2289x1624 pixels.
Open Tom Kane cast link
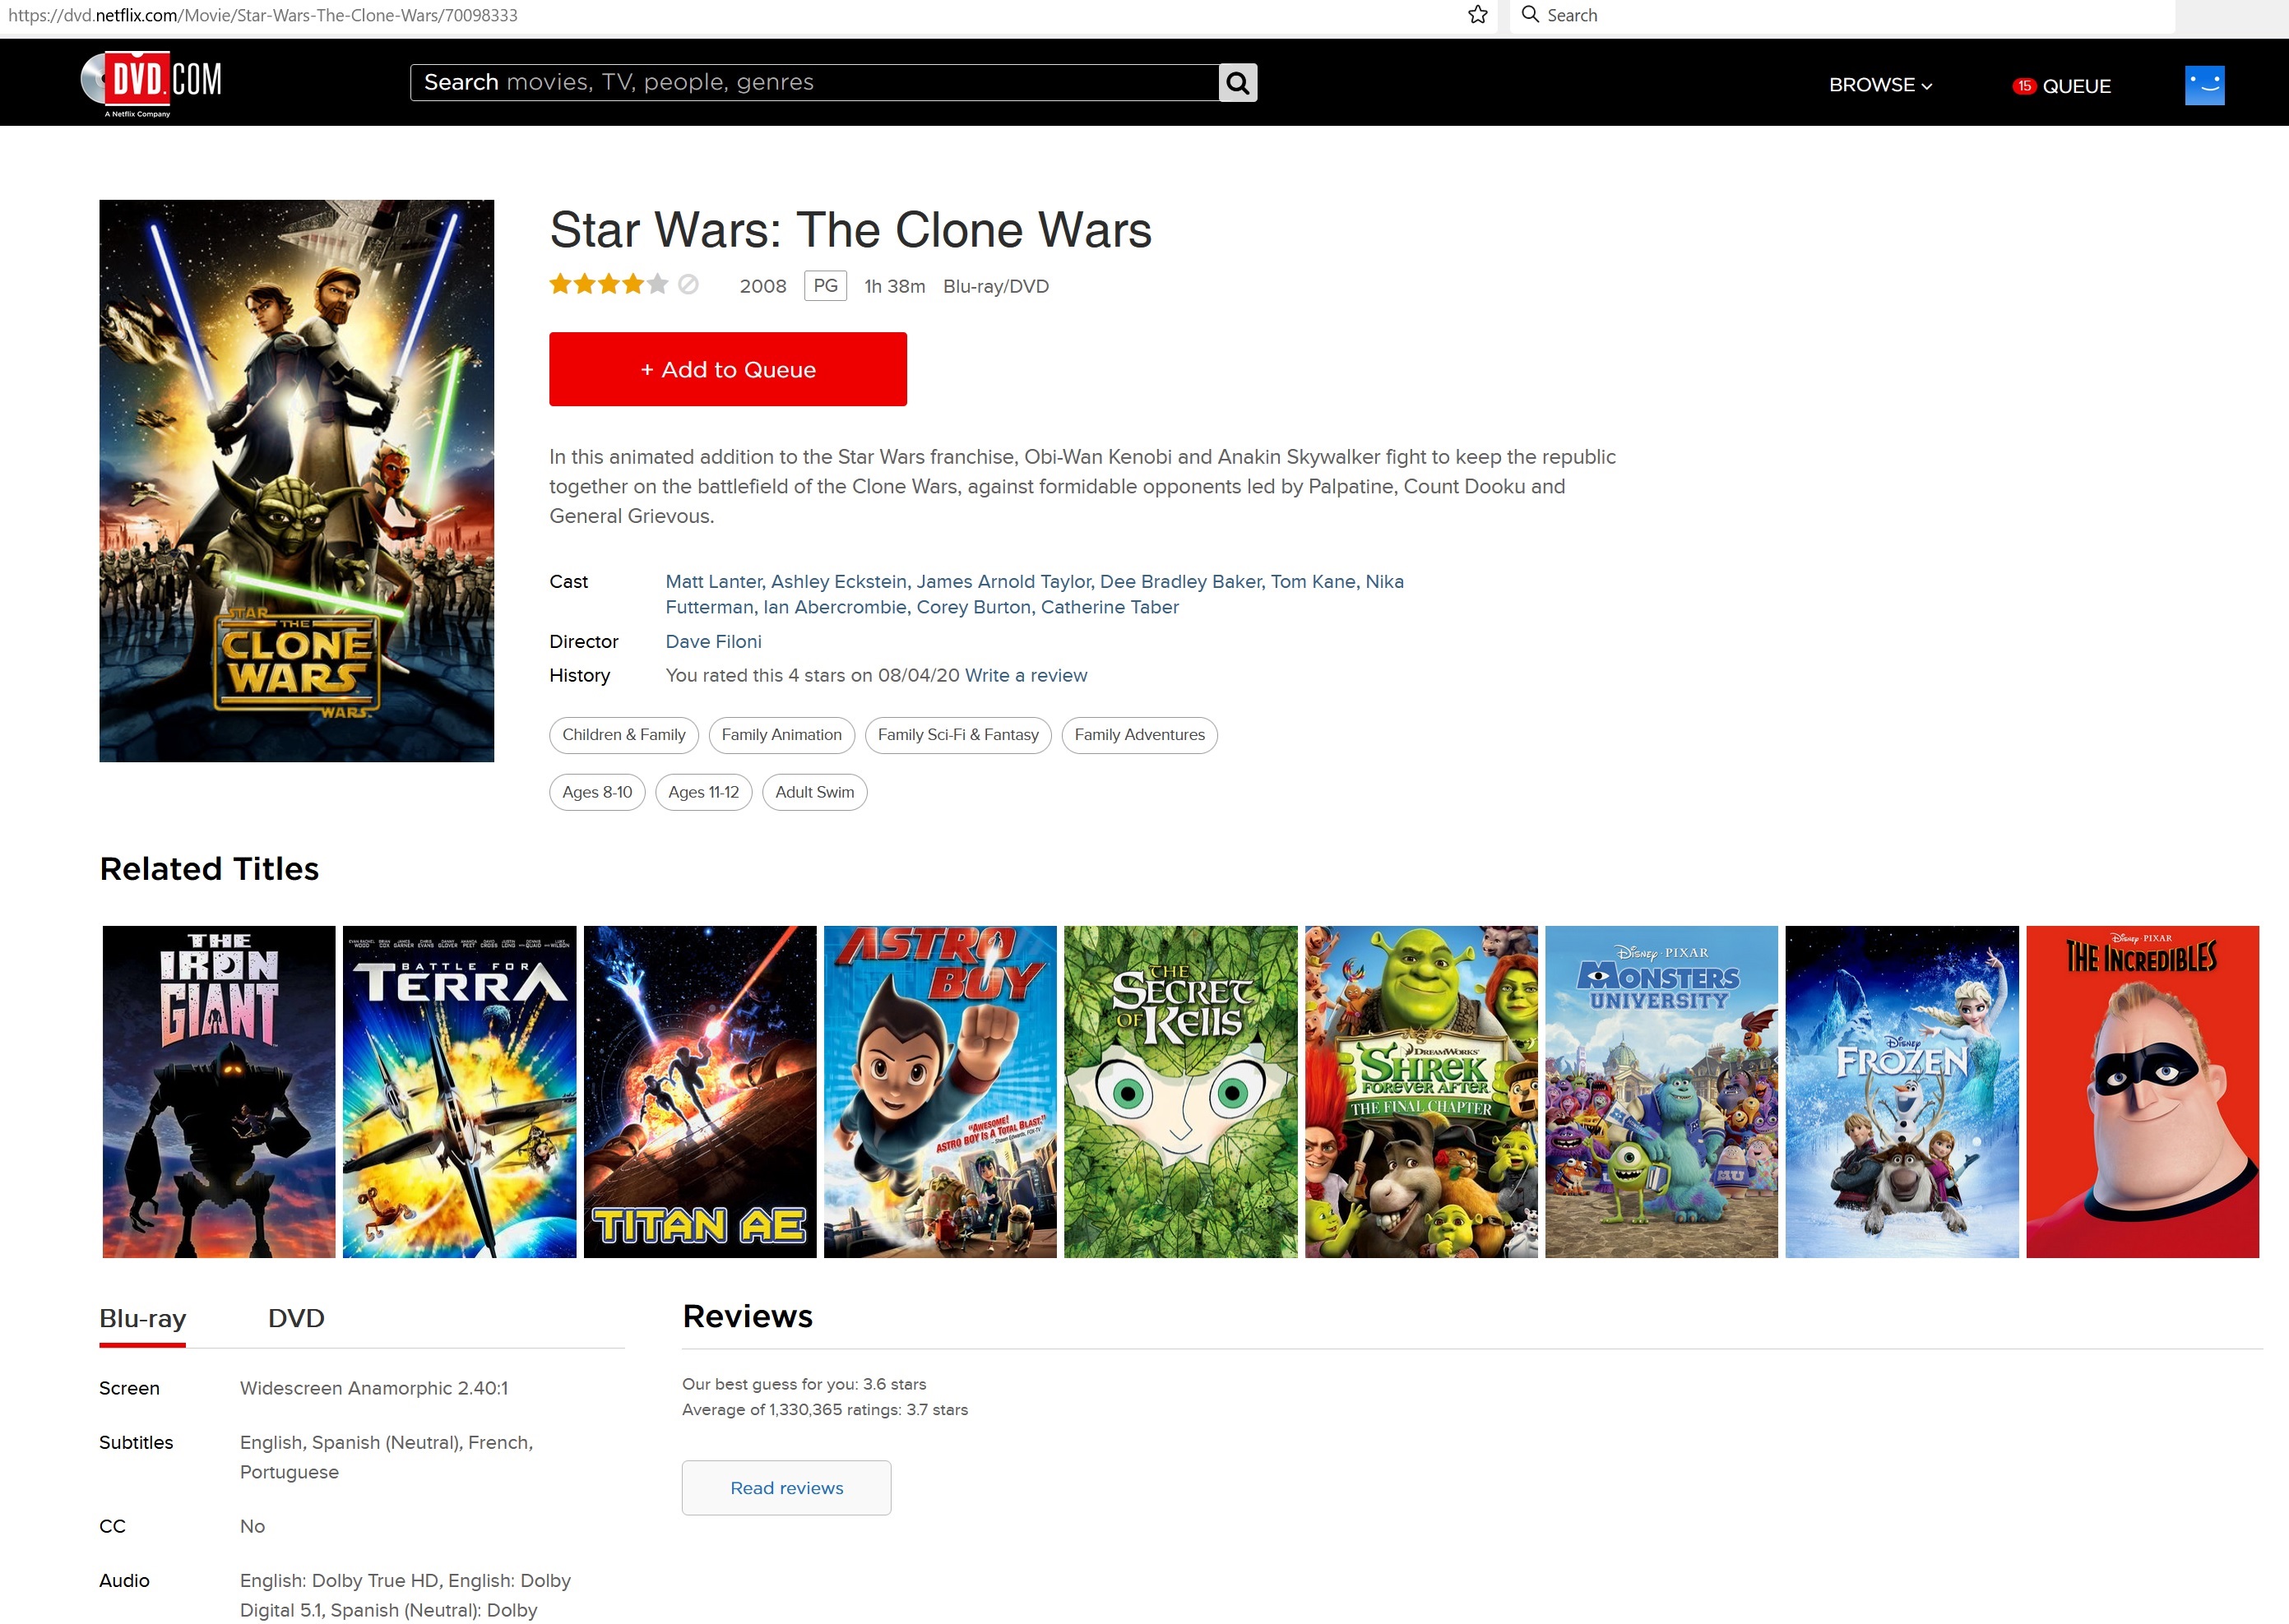pos(1313,581)
